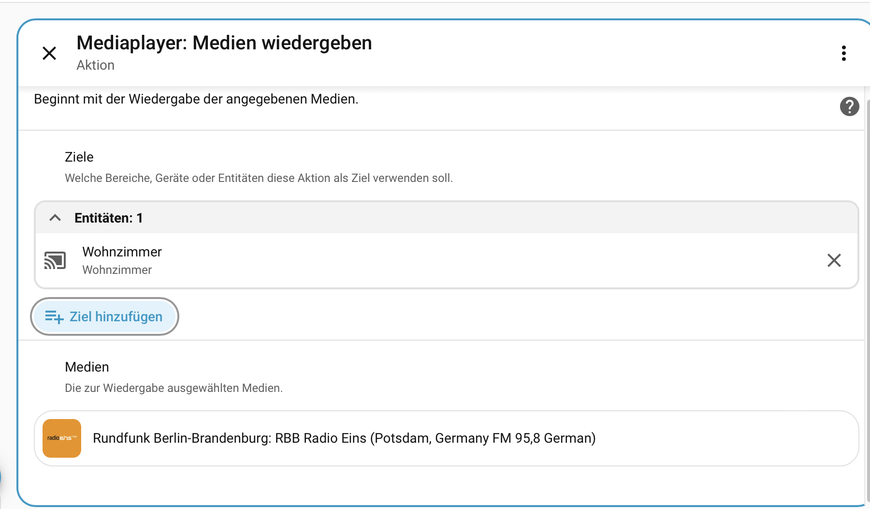Click the radioeins station logo thumbnail
Image resolution: width=870 pixels, height=509 pixels.
pos(62,438)
